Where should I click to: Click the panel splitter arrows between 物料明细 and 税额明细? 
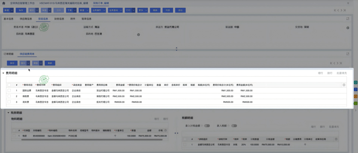tap(176, 133)
